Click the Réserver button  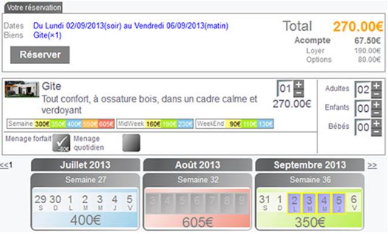(x=40, y=55)
